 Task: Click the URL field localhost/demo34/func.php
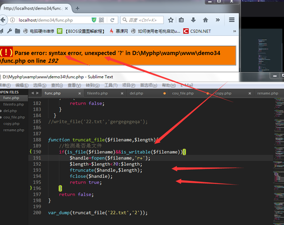pyautogui.click(x=46, y=20)
